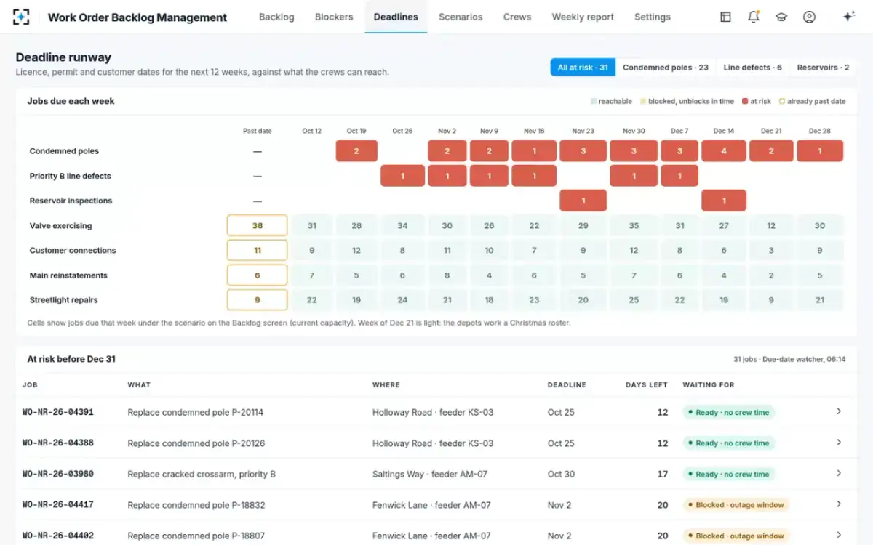Click the WAITING FOR column header

(709, 385)
